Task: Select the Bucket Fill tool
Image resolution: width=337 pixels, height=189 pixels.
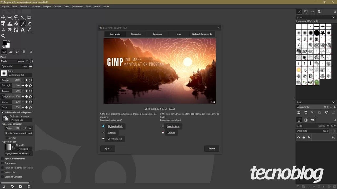Action: tap(16, 24)
